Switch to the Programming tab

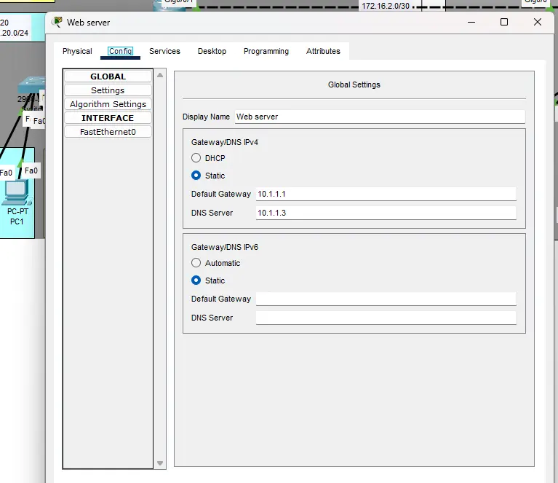tap(266, 51)
